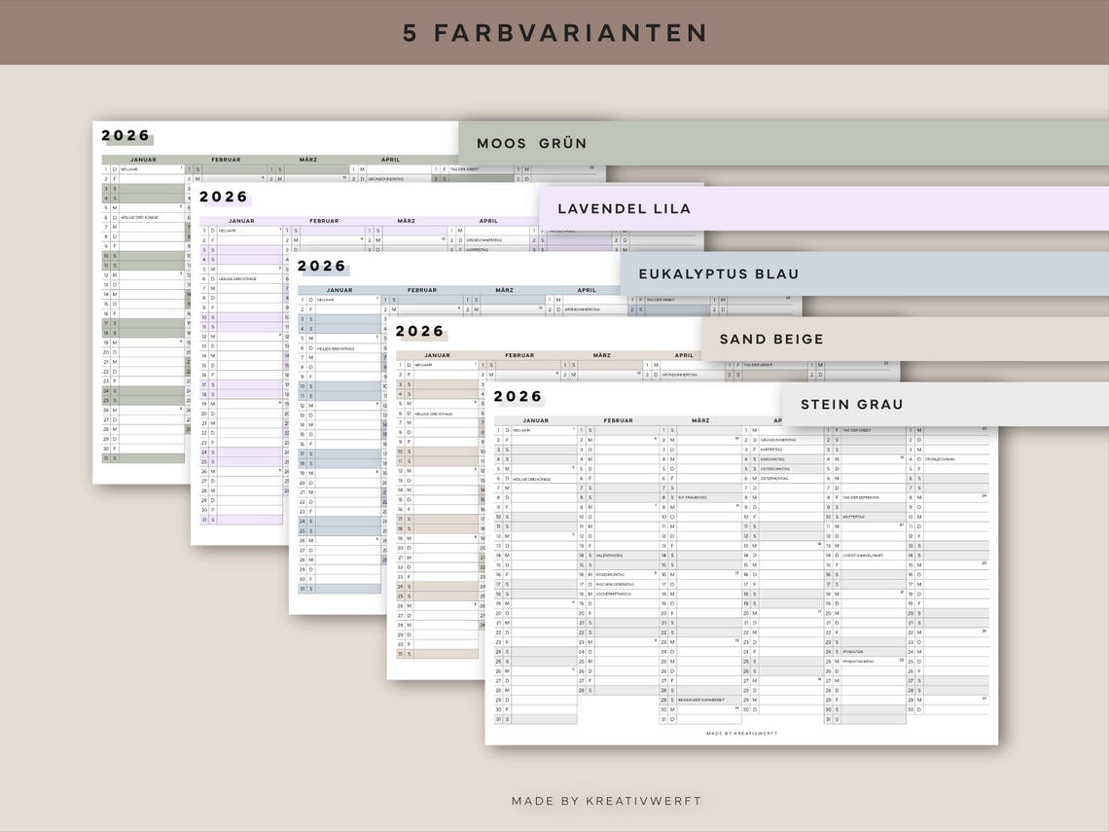Click the "5 FARBVARIANTEN" heading
1109x832 pixels.
pos(555,32)
